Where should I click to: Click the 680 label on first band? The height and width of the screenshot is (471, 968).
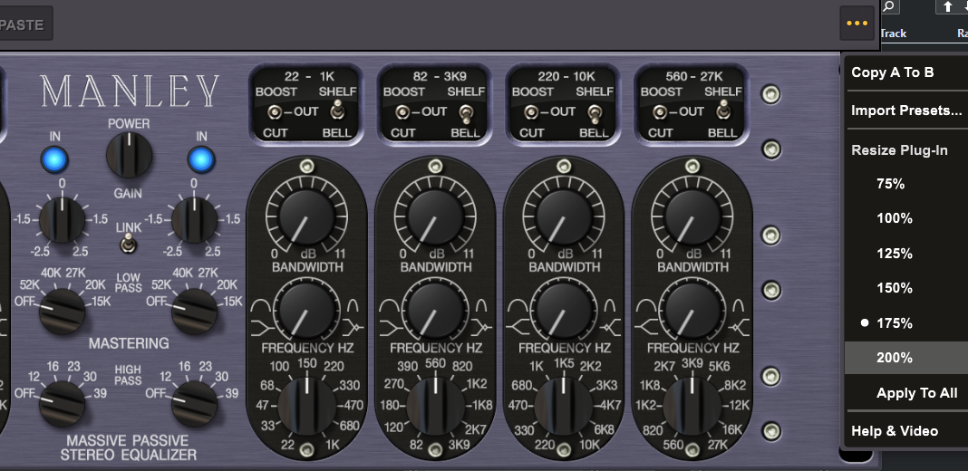click(350, 426)
